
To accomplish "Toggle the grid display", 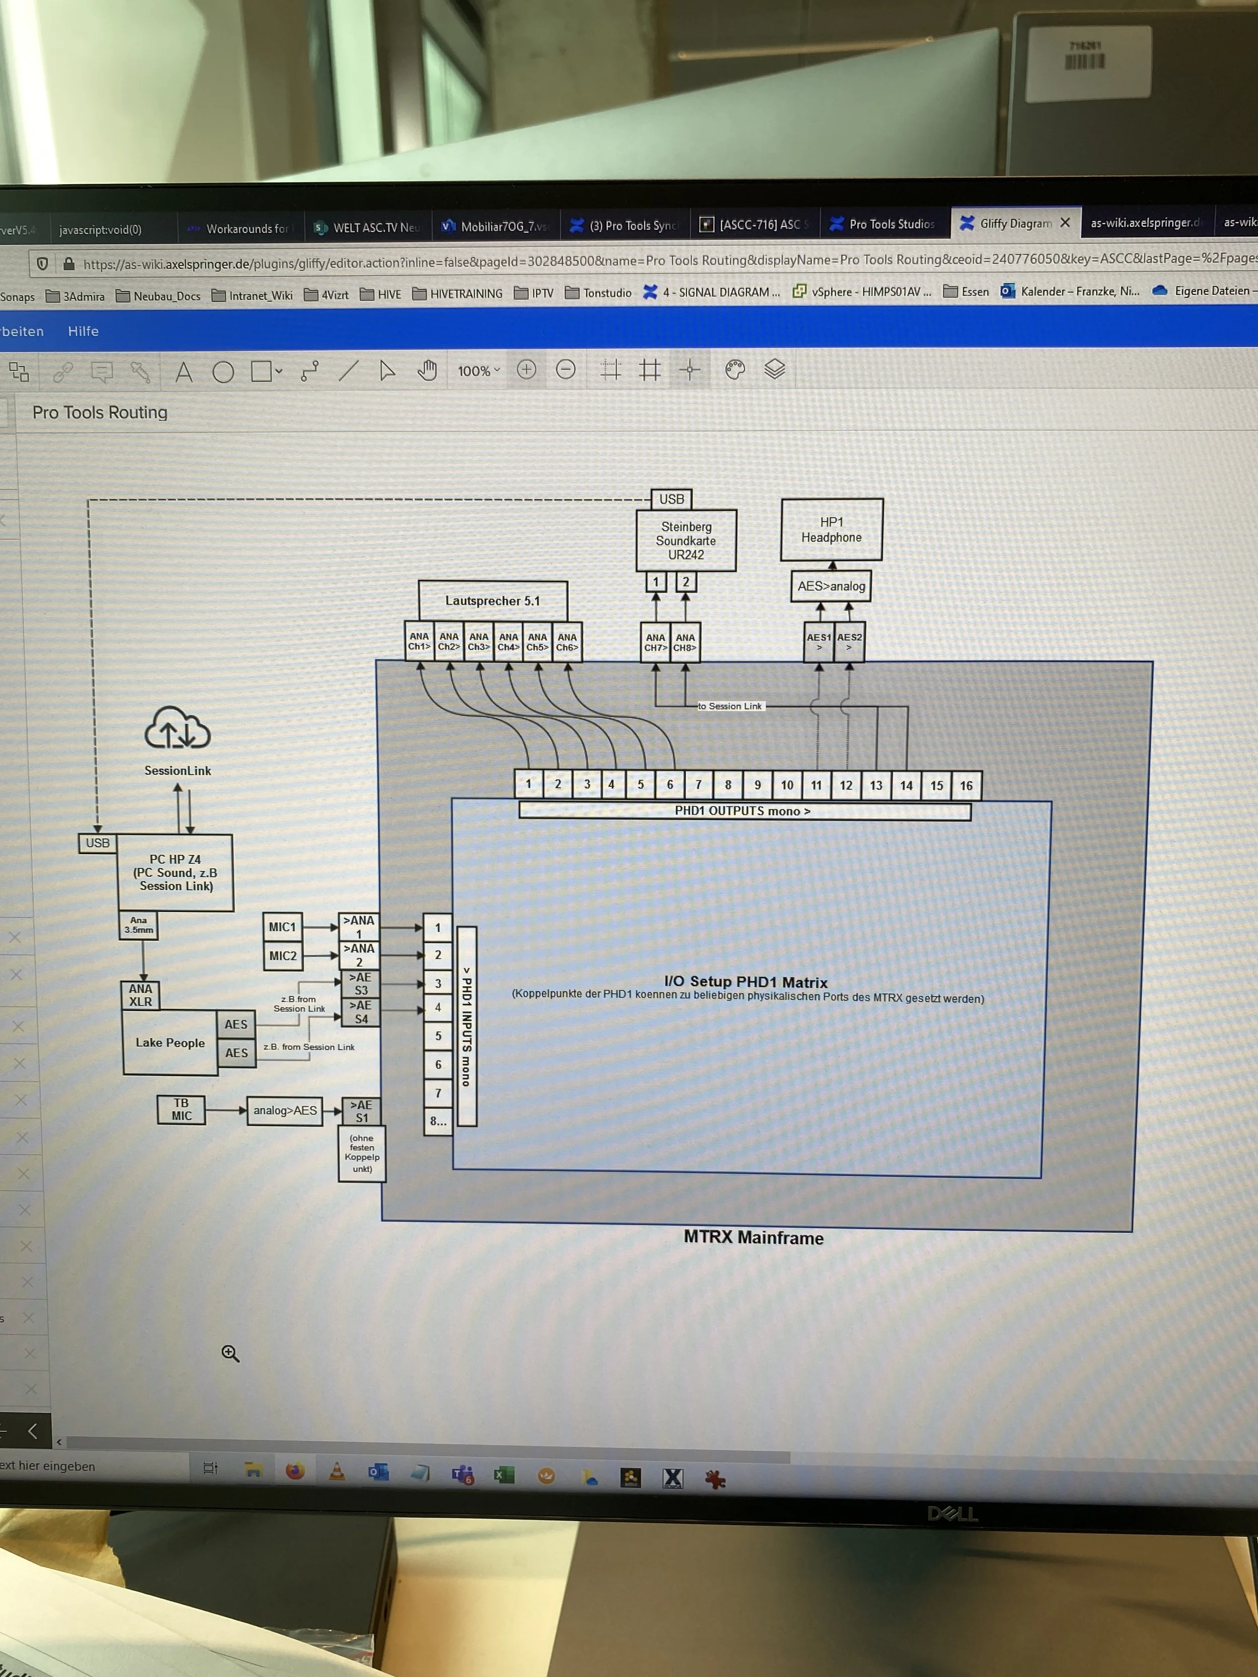I will click(650, 370).
